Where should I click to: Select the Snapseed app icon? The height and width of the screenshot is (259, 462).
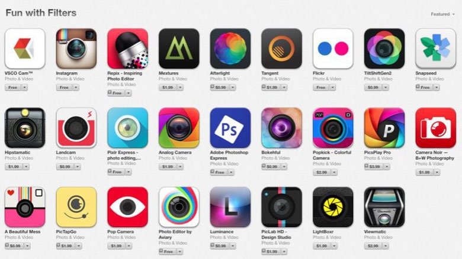tap(435, 48)
